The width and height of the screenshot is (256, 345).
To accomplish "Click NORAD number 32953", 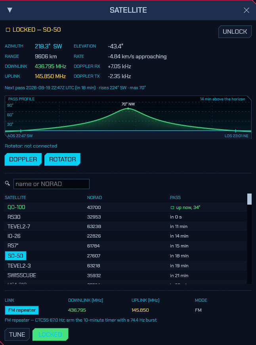I will 94,217.
